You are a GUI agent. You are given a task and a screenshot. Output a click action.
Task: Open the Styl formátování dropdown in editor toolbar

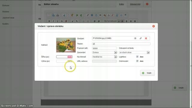[x=112, y=21]
